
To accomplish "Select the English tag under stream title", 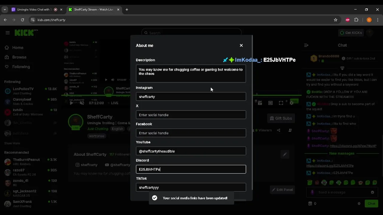I will click(x=117, y=129).
